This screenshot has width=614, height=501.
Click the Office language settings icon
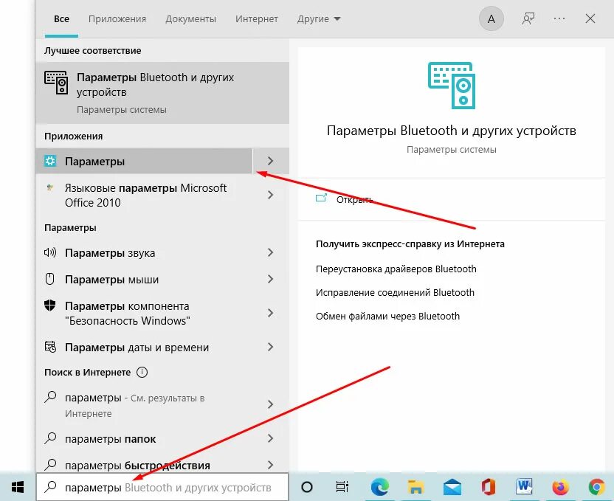pyautogui.click(x=49, y=188)
